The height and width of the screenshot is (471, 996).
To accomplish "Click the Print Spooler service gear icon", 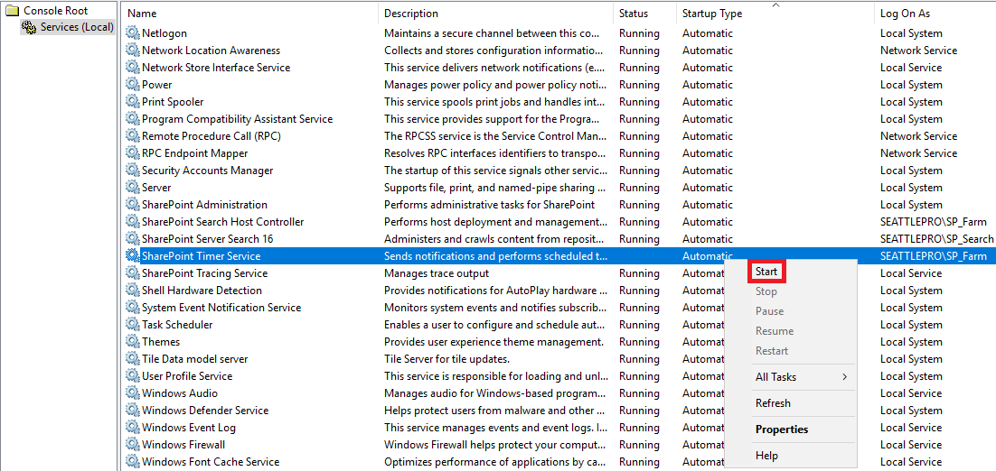I will coord(133,102).
